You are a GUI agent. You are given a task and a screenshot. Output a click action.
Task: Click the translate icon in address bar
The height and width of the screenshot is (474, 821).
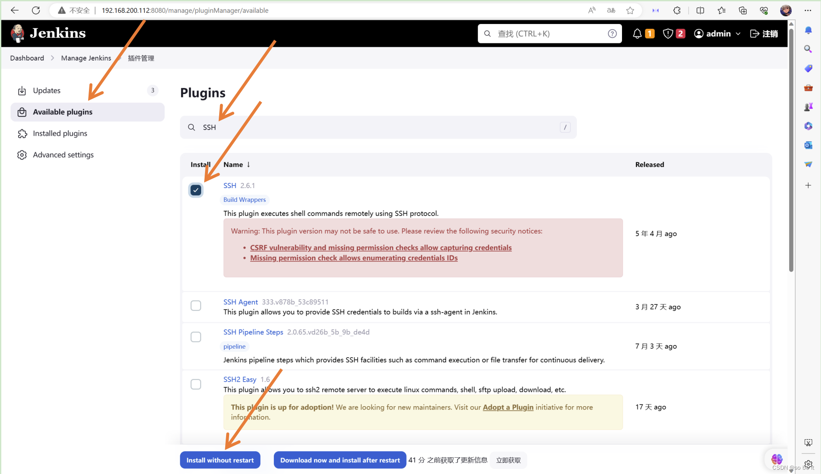611,10
